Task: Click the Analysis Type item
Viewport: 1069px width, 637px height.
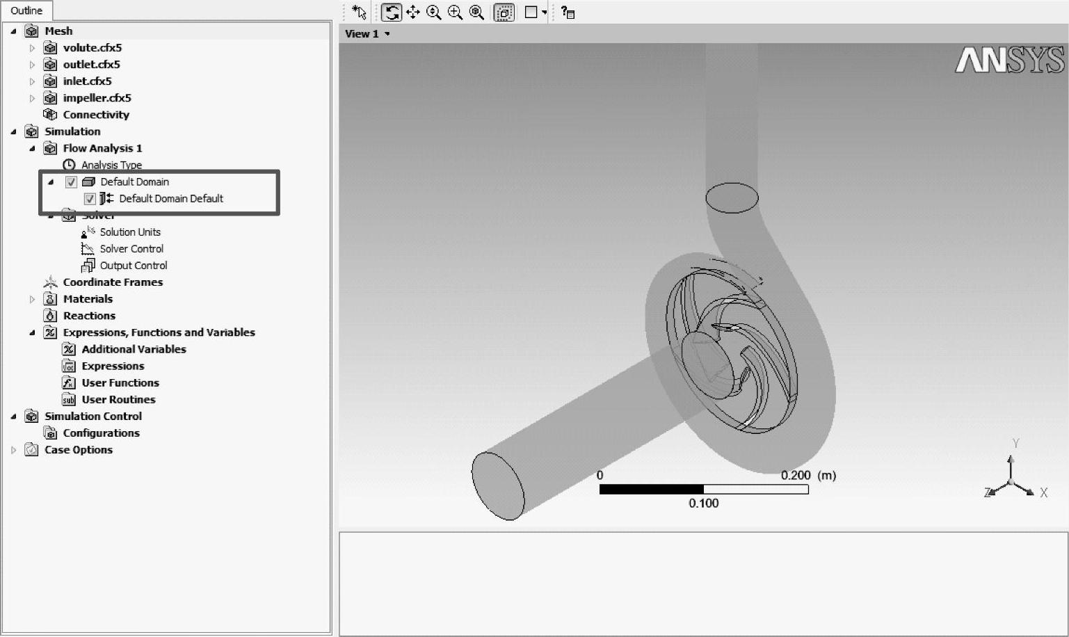Action: click(111, 165)
